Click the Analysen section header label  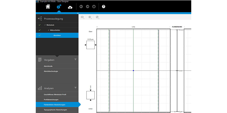point(49,88)
